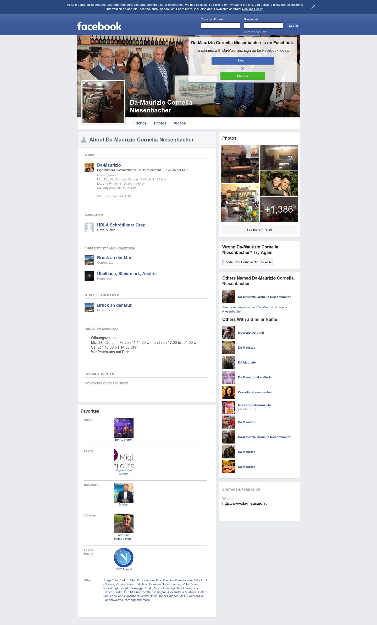Open Inner Balance link
Viewport: 377px width, 625px height.
[169, 596]
